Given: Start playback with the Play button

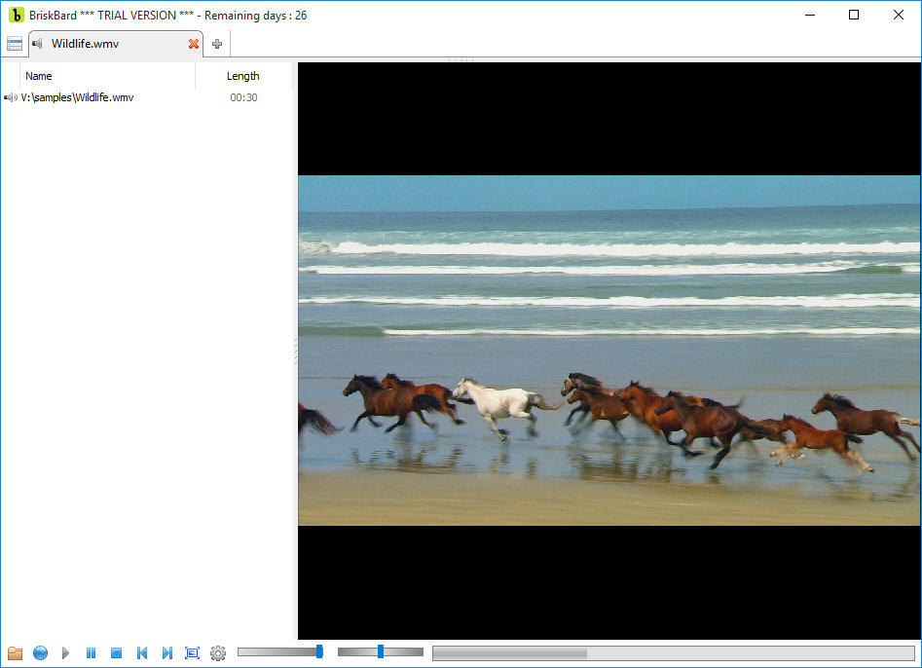Looking at the screenshot, I should tap(65, 652).
